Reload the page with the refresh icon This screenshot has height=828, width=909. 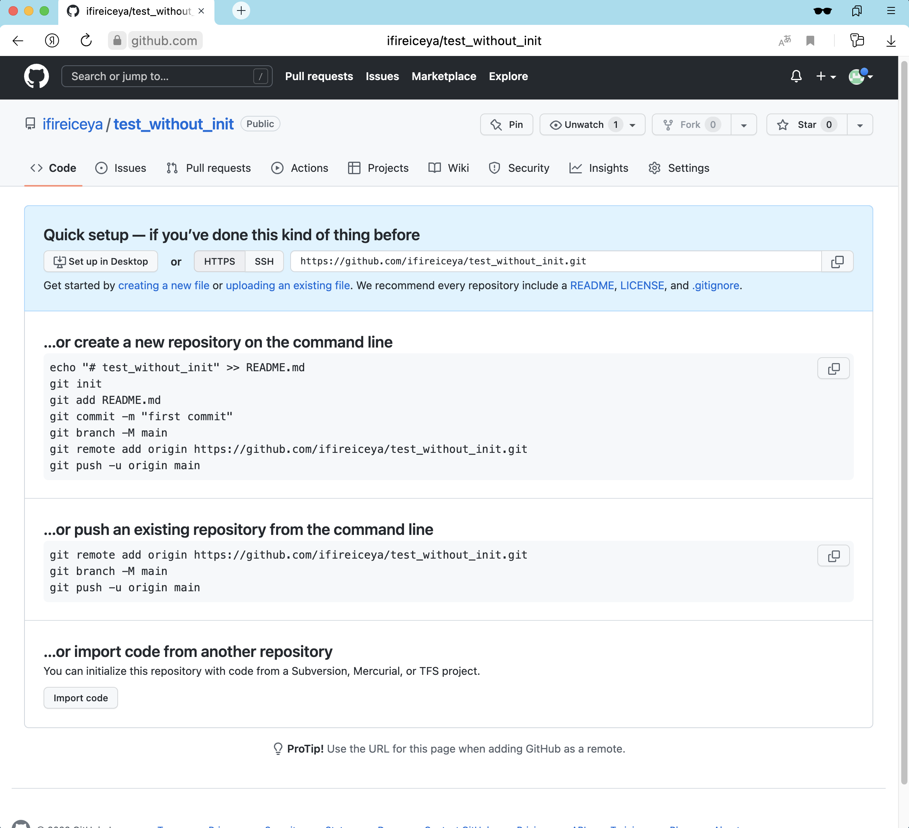click(x=86, y=41)
